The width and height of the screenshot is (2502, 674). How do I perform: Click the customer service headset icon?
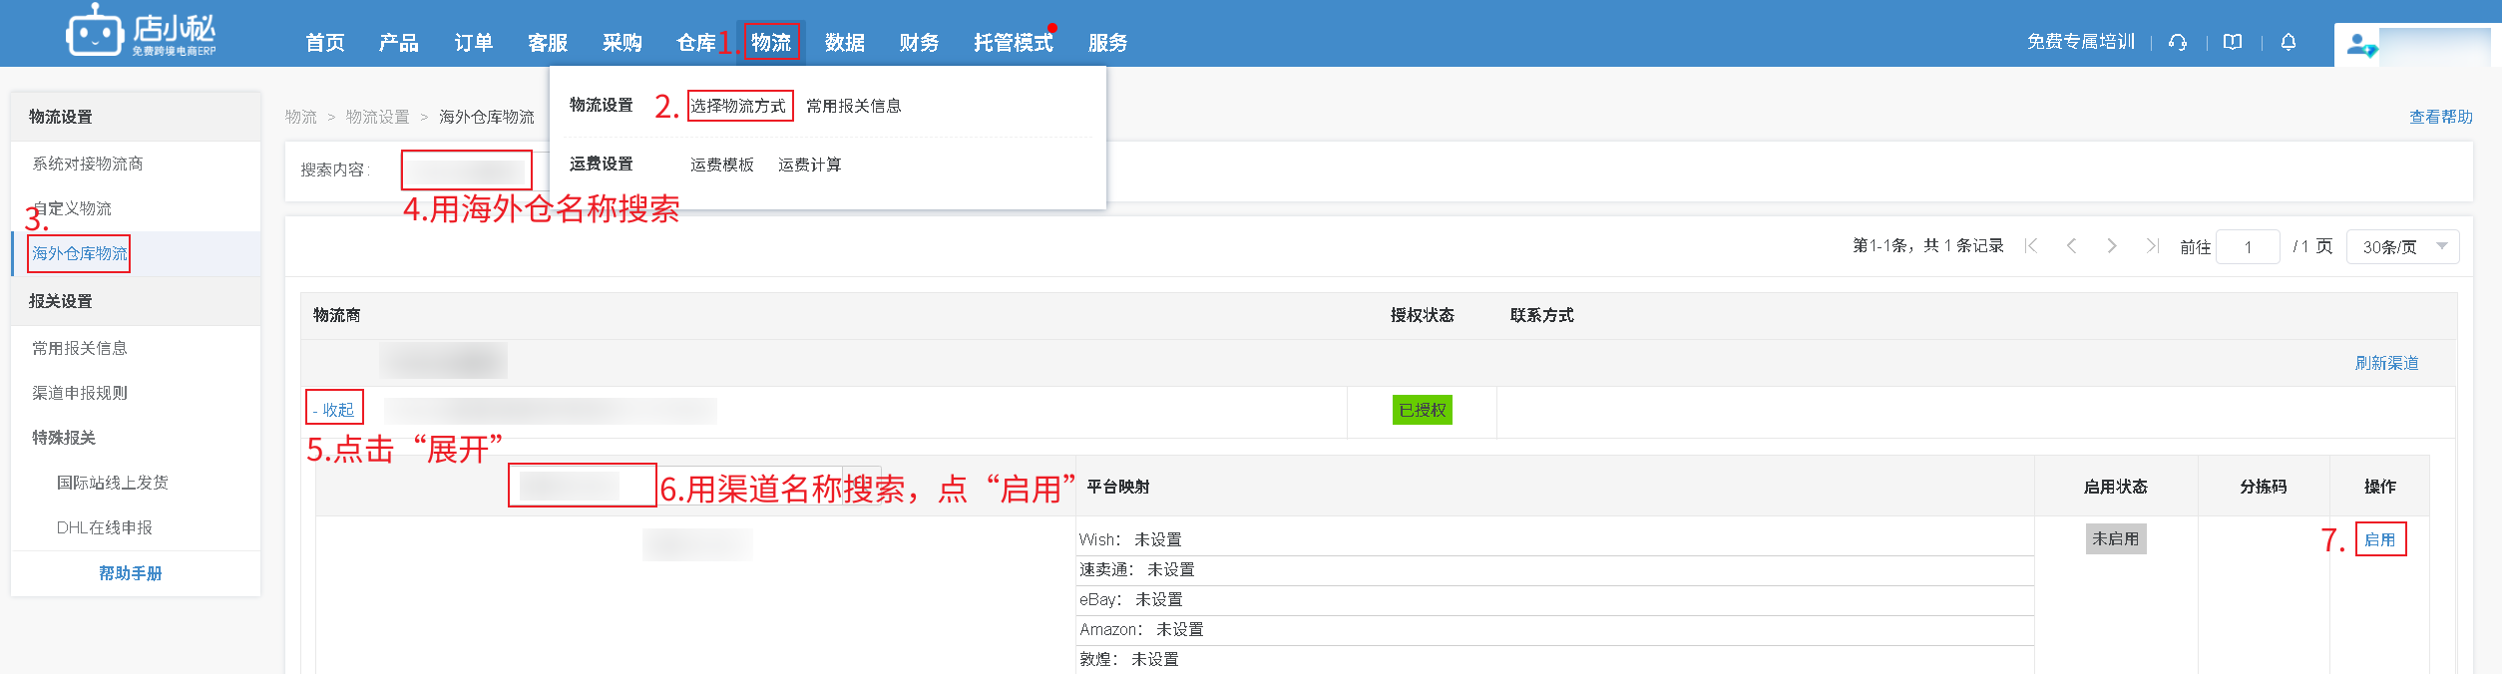click(2178, 42)
